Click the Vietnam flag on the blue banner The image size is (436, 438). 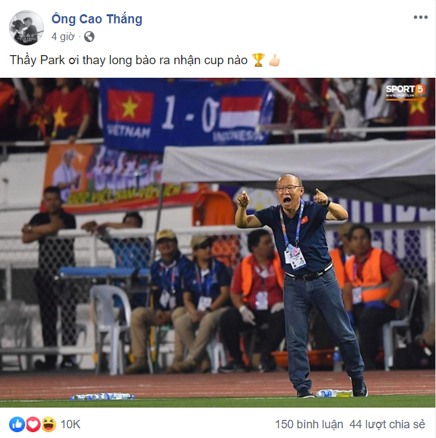[130, 106]
